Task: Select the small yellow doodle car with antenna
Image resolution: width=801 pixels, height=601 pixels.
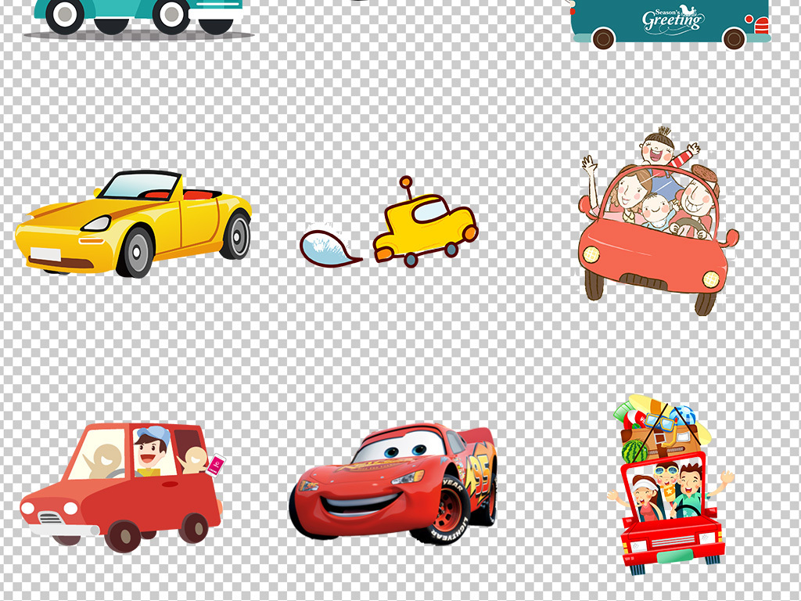Action: [x=426, y=222]
